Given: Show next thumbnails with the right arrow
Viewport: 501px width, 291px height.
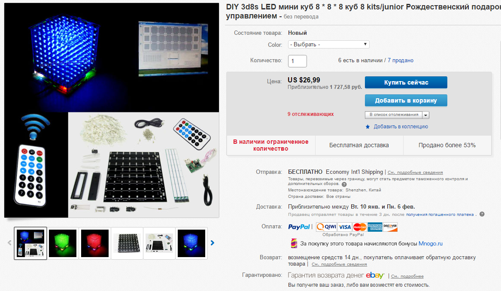Looking at the screenshot, I should pos(213,243).
